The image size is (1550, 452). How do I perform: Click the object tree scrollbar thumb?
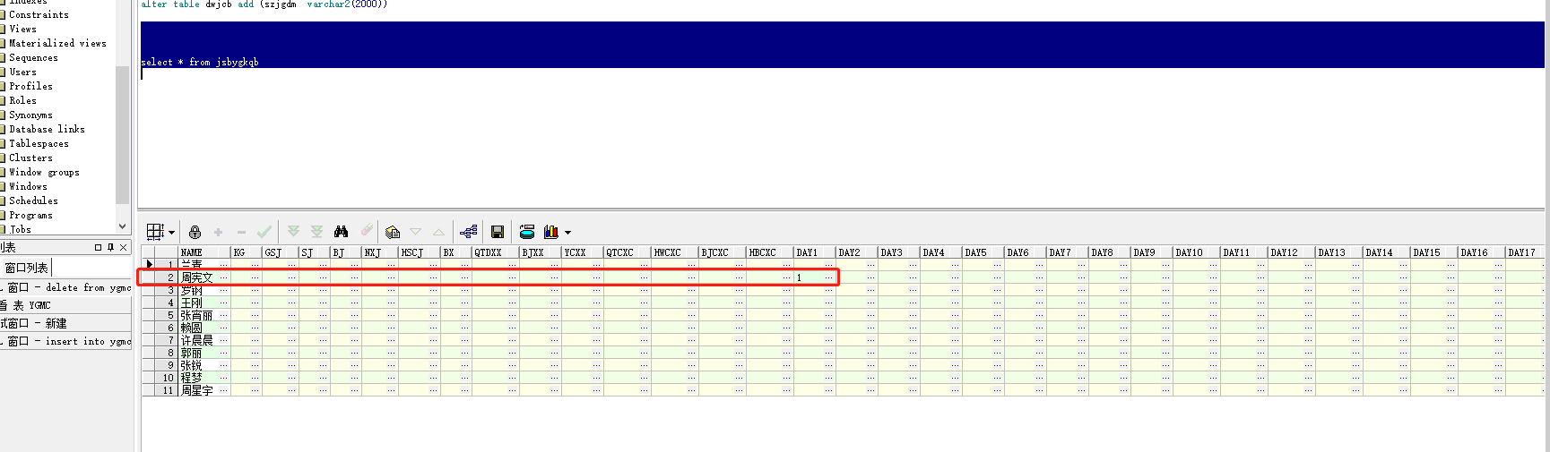click(123, 134)
